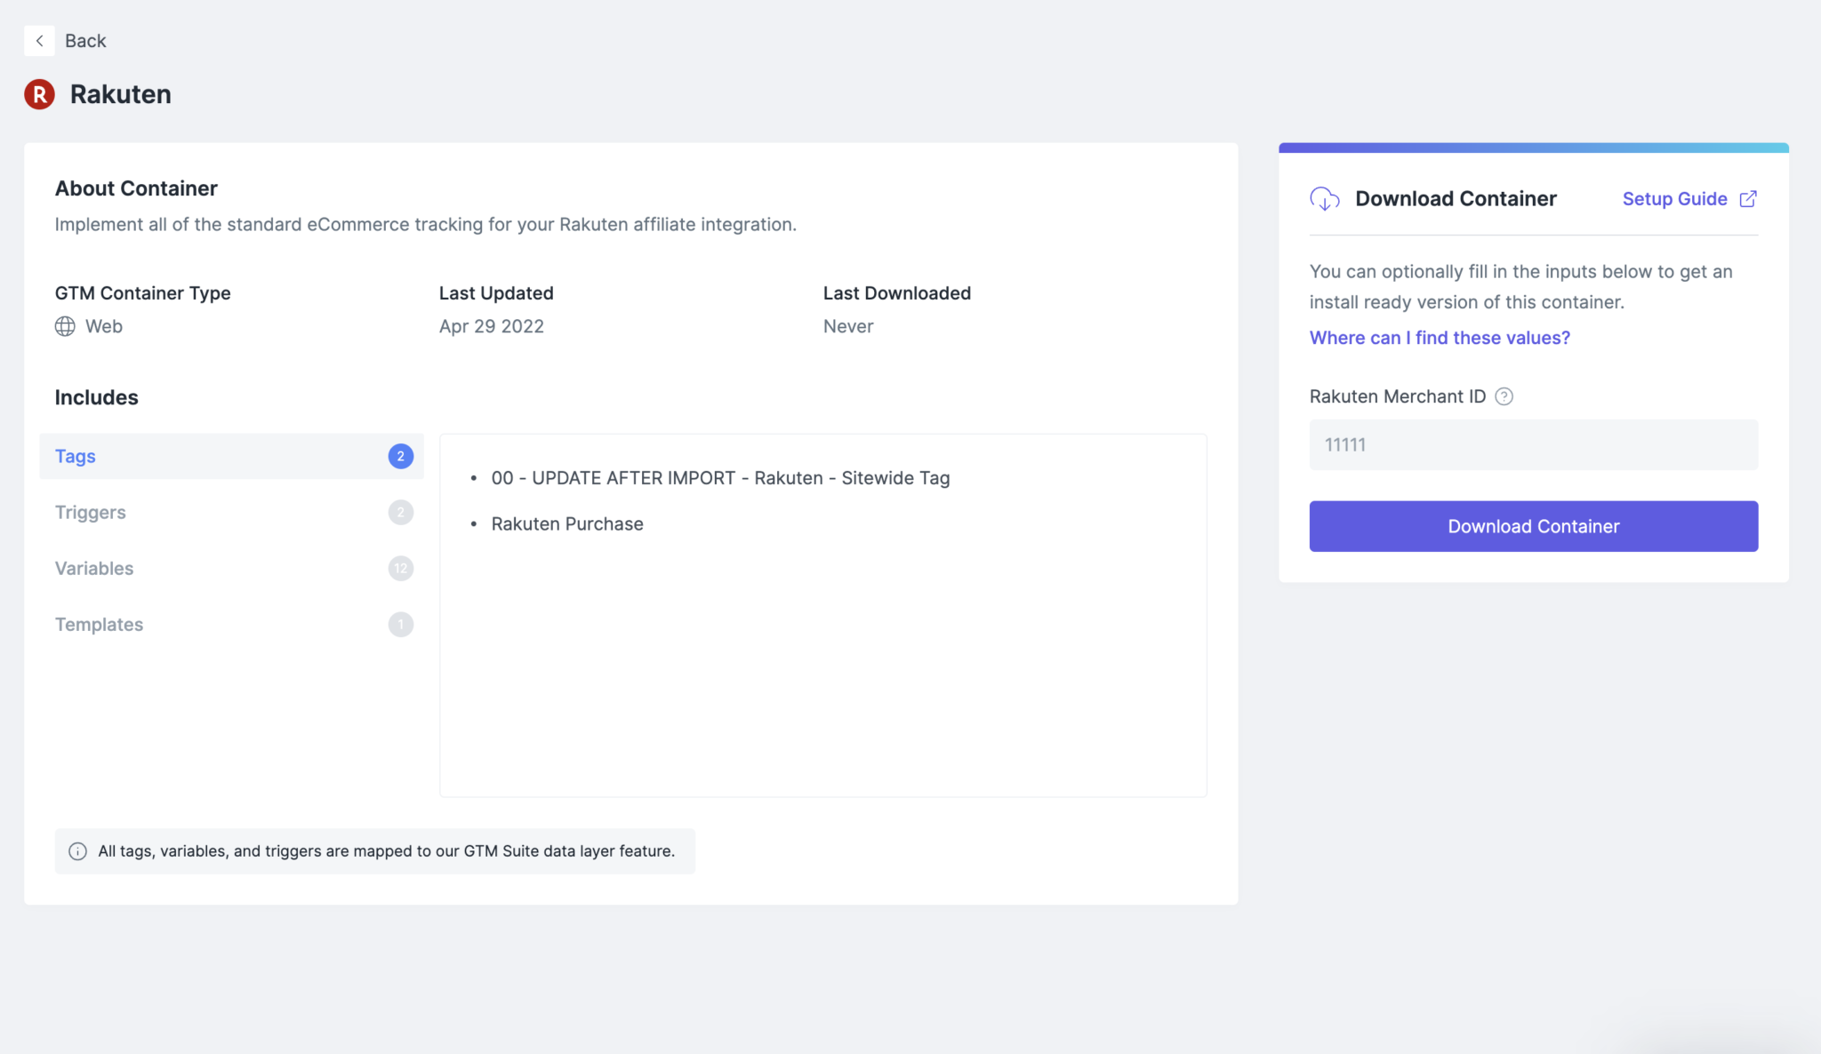Click the Web globe icon

[x=65, y=326]
